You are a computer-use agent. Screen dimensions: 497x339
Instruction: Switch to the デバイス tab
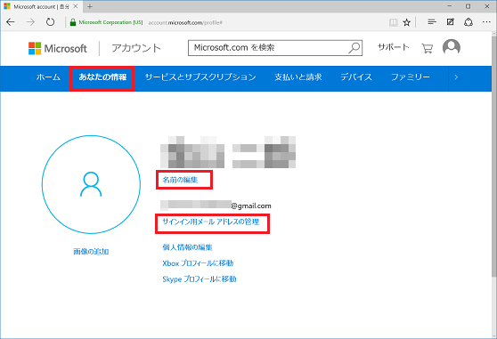coord(356,77)
